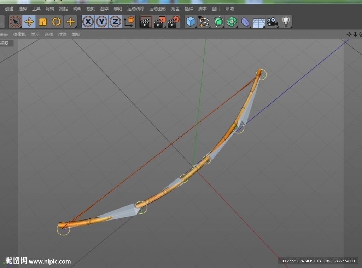Screen dimensions: 362x268
Task: Toggle the coordinate system icon
Action: coord(129,22)
